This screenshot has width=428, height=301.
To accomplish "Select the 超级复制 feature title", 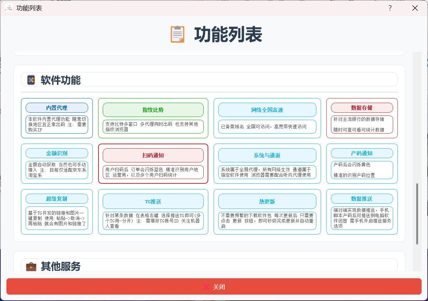I will point(57,199).
